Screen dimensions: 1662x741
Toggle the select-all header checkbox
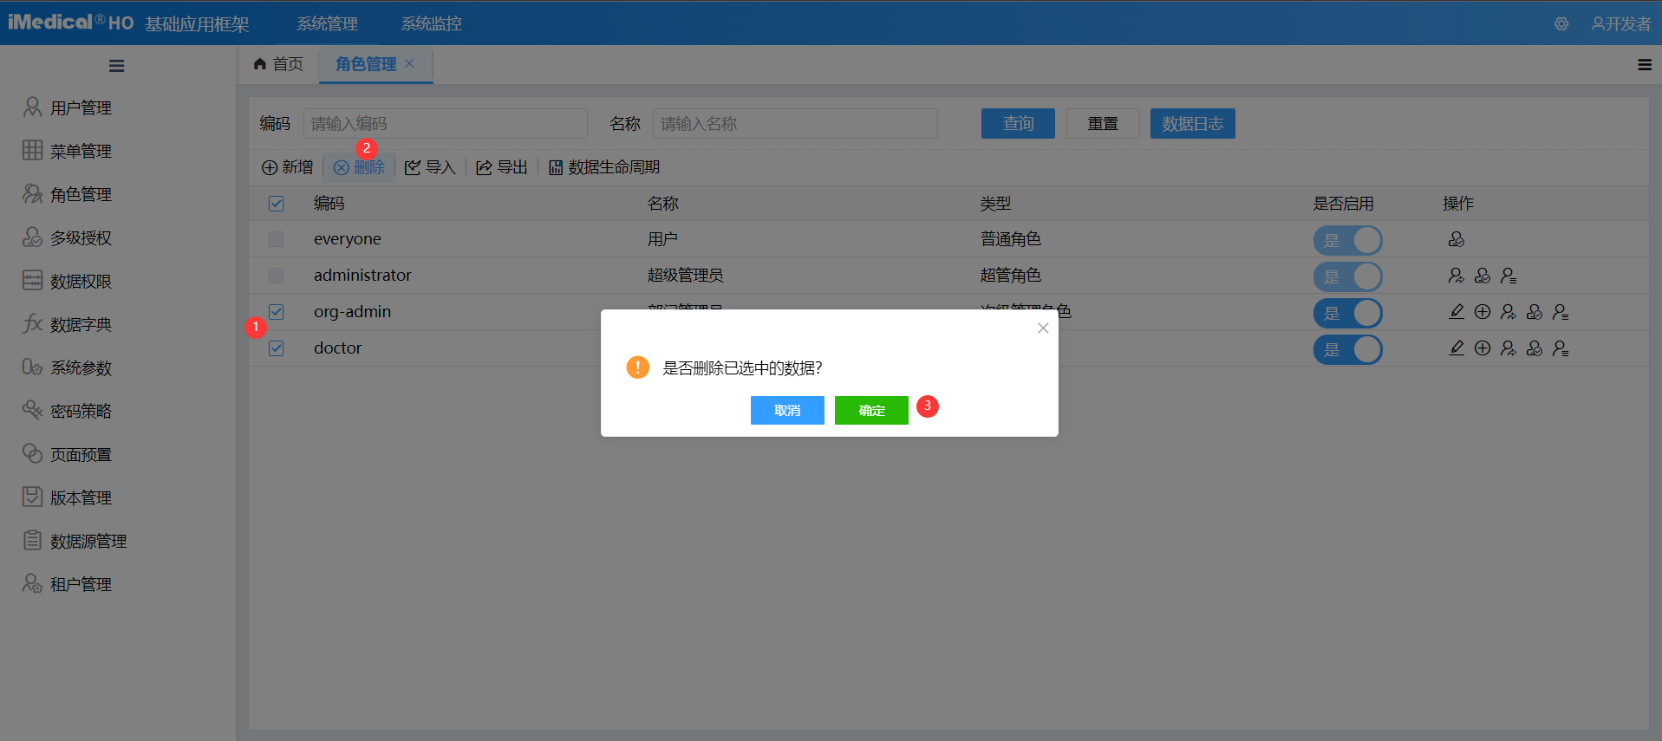click(x=276, y=204)
